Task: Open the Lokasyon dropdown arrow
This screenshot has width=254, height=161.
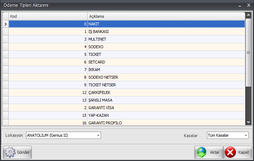Action: pyautogui.click(x=98, y=135)
